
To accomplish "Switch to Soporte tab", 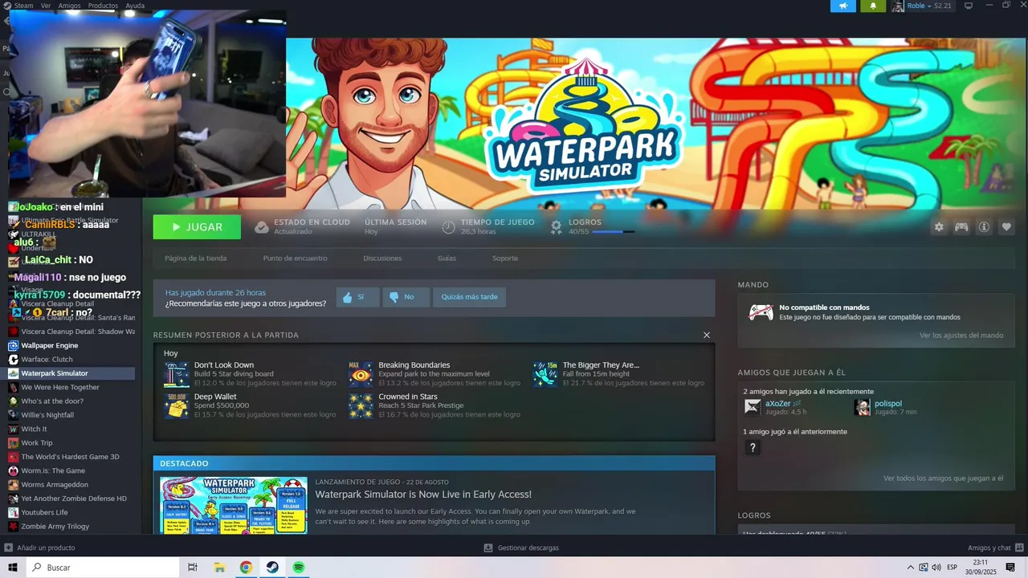I will tap(505, 258).
